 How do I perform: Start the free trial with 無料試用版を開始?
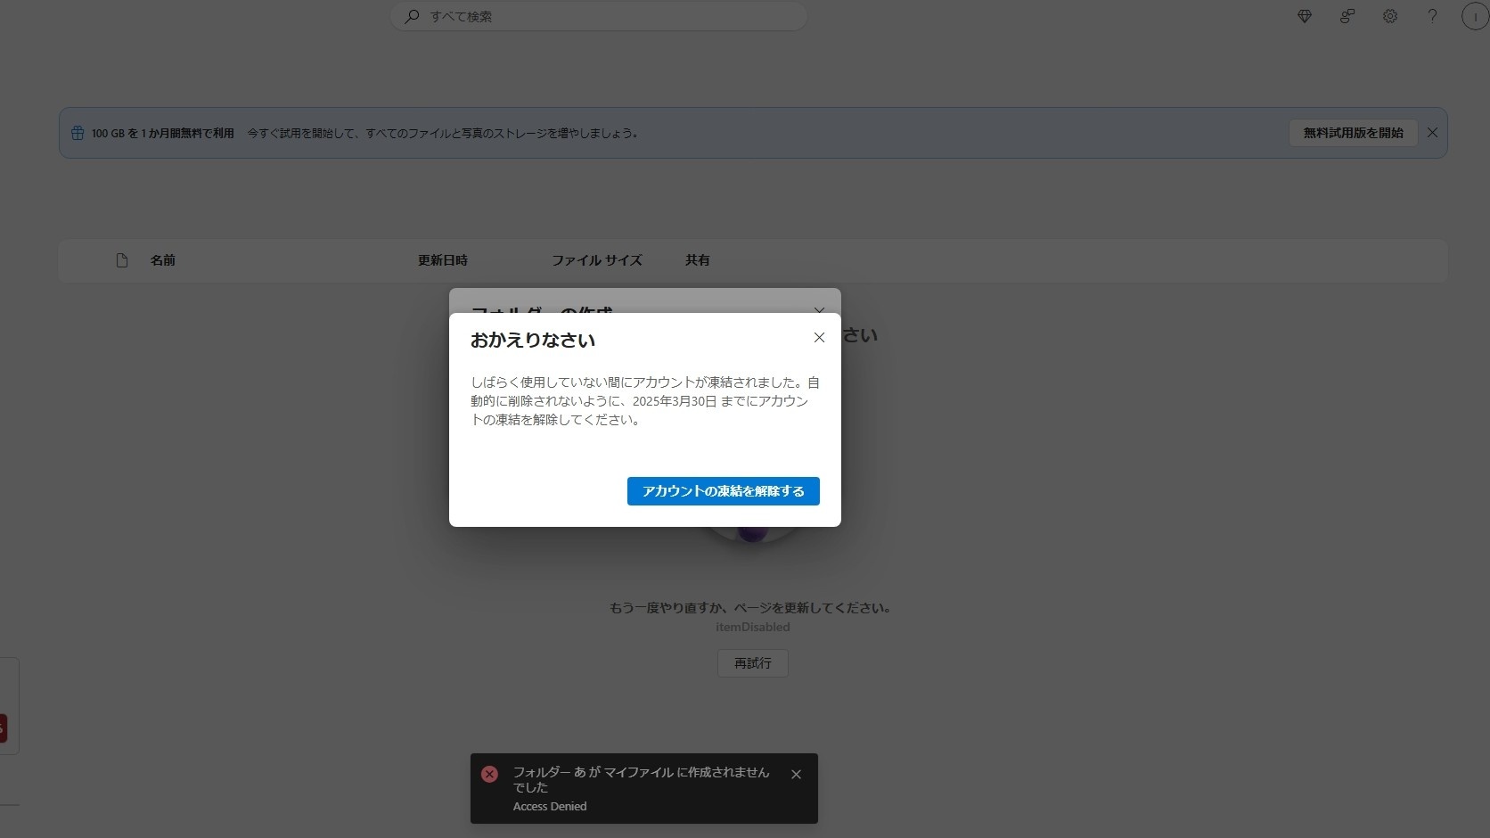click(x=1352, y=132)
